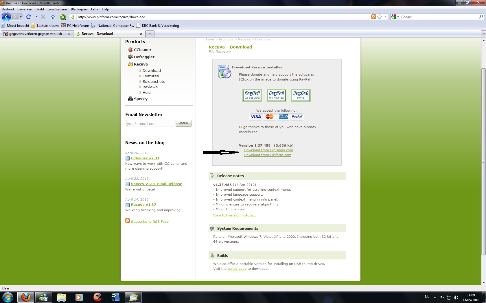Click the NL language indicator in tray

pyautogui.click(x=427, y=297)
